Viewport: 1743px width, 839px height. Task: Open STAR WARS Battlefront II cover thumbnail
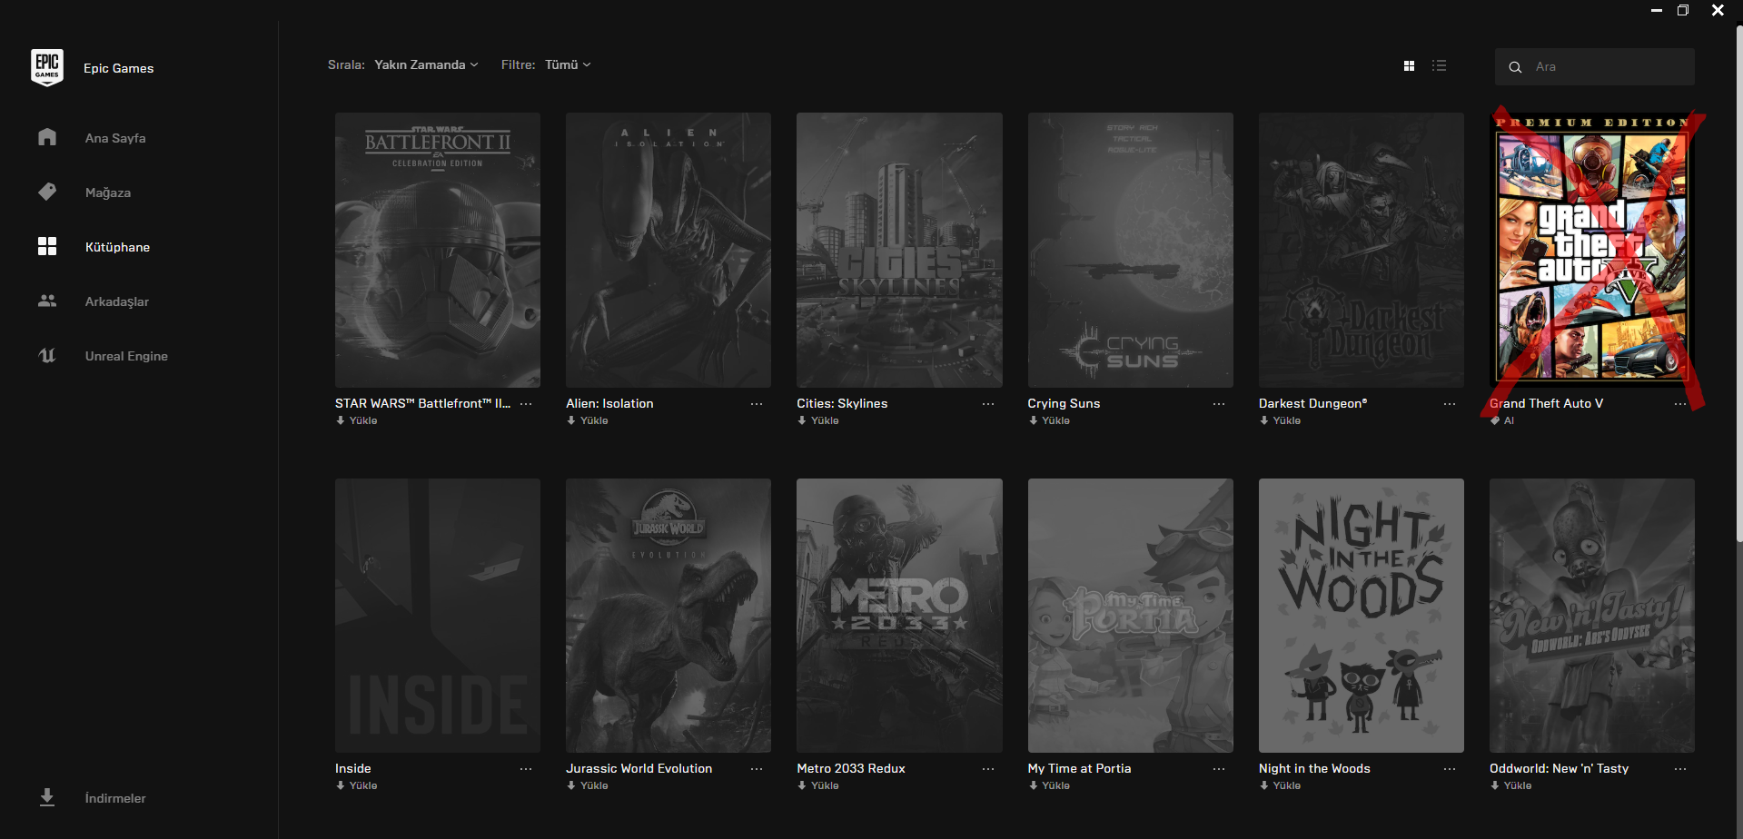point(438,250)
